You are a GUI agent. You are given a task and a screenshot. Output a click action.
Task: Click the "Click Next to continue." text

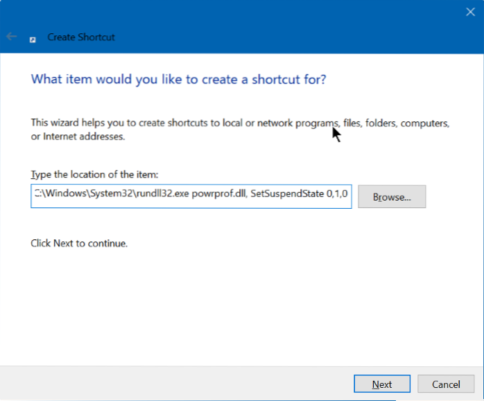pos(79,244)
